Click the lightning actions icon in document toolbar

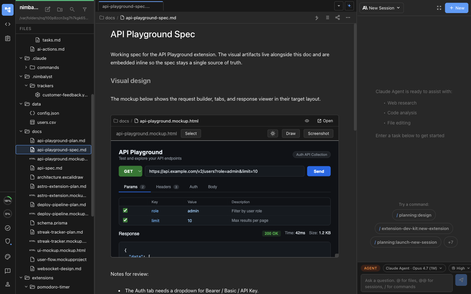[317, 18]
